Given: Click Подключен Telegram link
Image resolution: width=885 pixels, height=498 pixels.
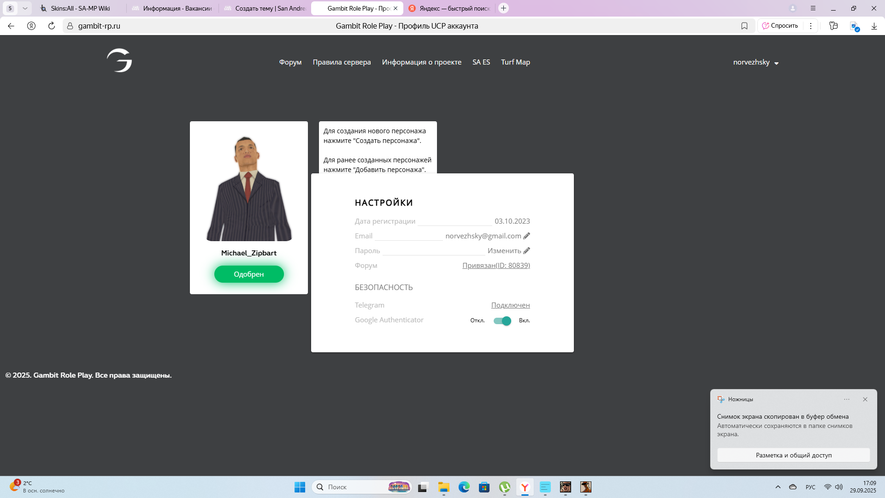Looking at the screenshot, I should coord(510,305).
